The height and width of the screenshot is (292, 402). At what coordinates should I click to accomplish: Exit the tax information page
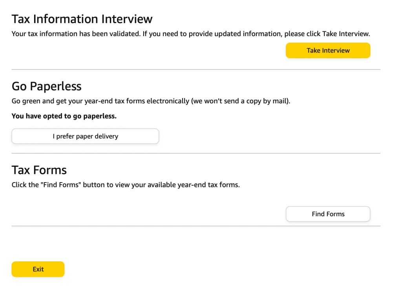38,269
